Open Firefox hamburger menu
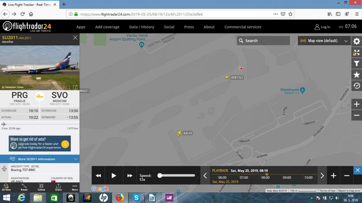Viewport: 362px width, 203px height. [357, 14]
